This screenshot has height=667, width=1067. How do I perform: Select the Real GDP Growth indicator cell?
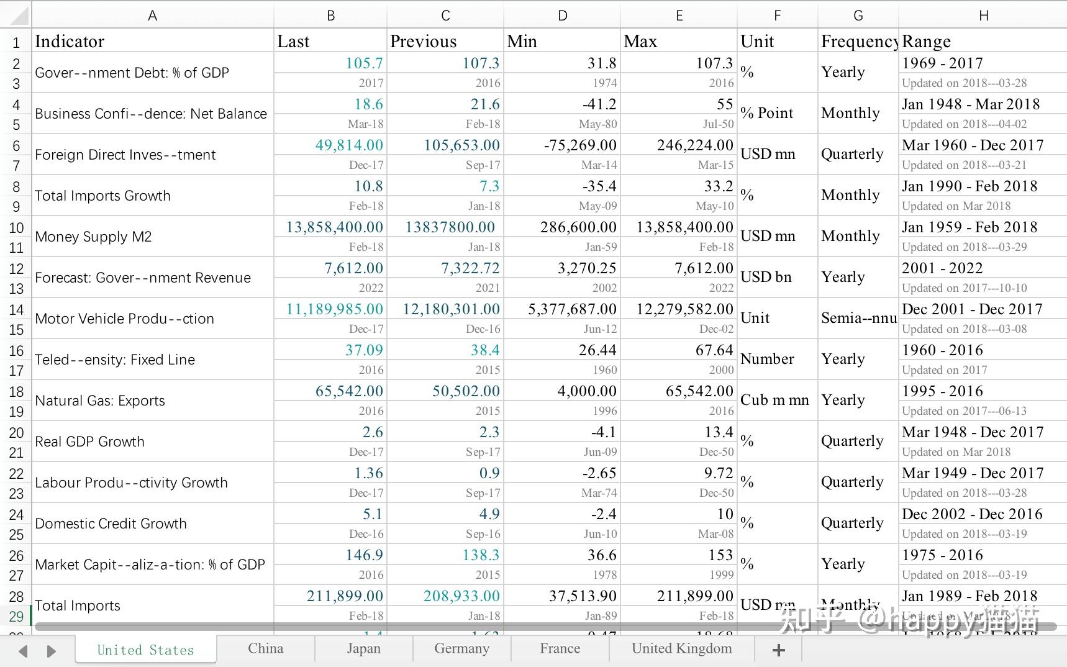[89, 442]
